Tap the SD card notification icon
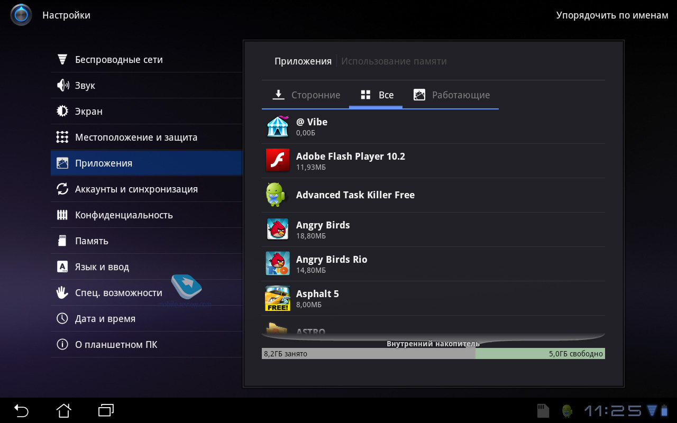 543,411
